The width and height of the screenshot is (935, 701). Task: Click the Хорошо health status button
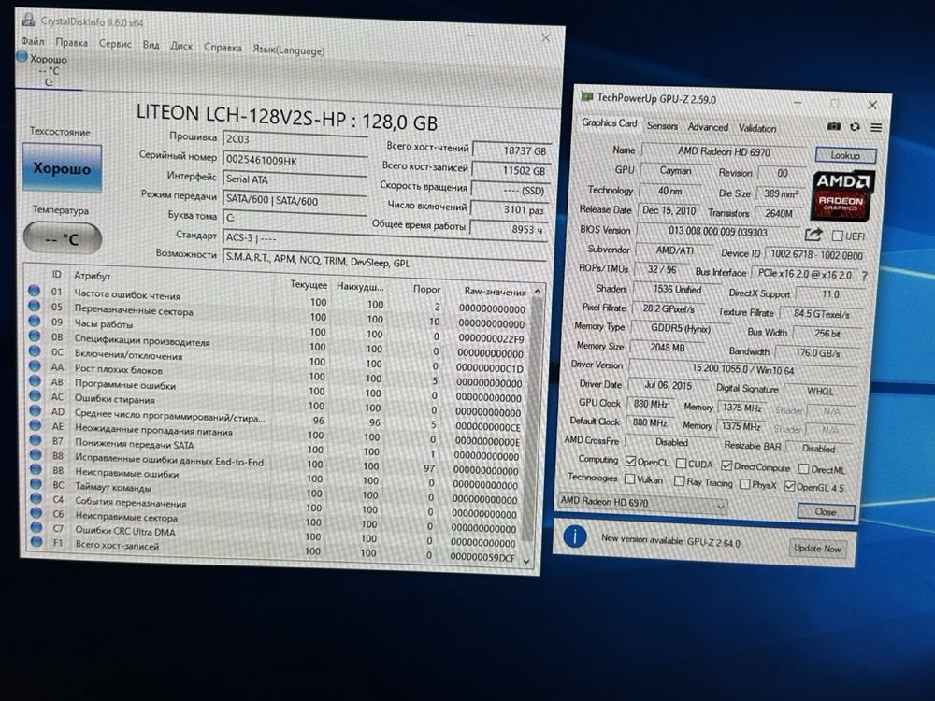[62, 168]
